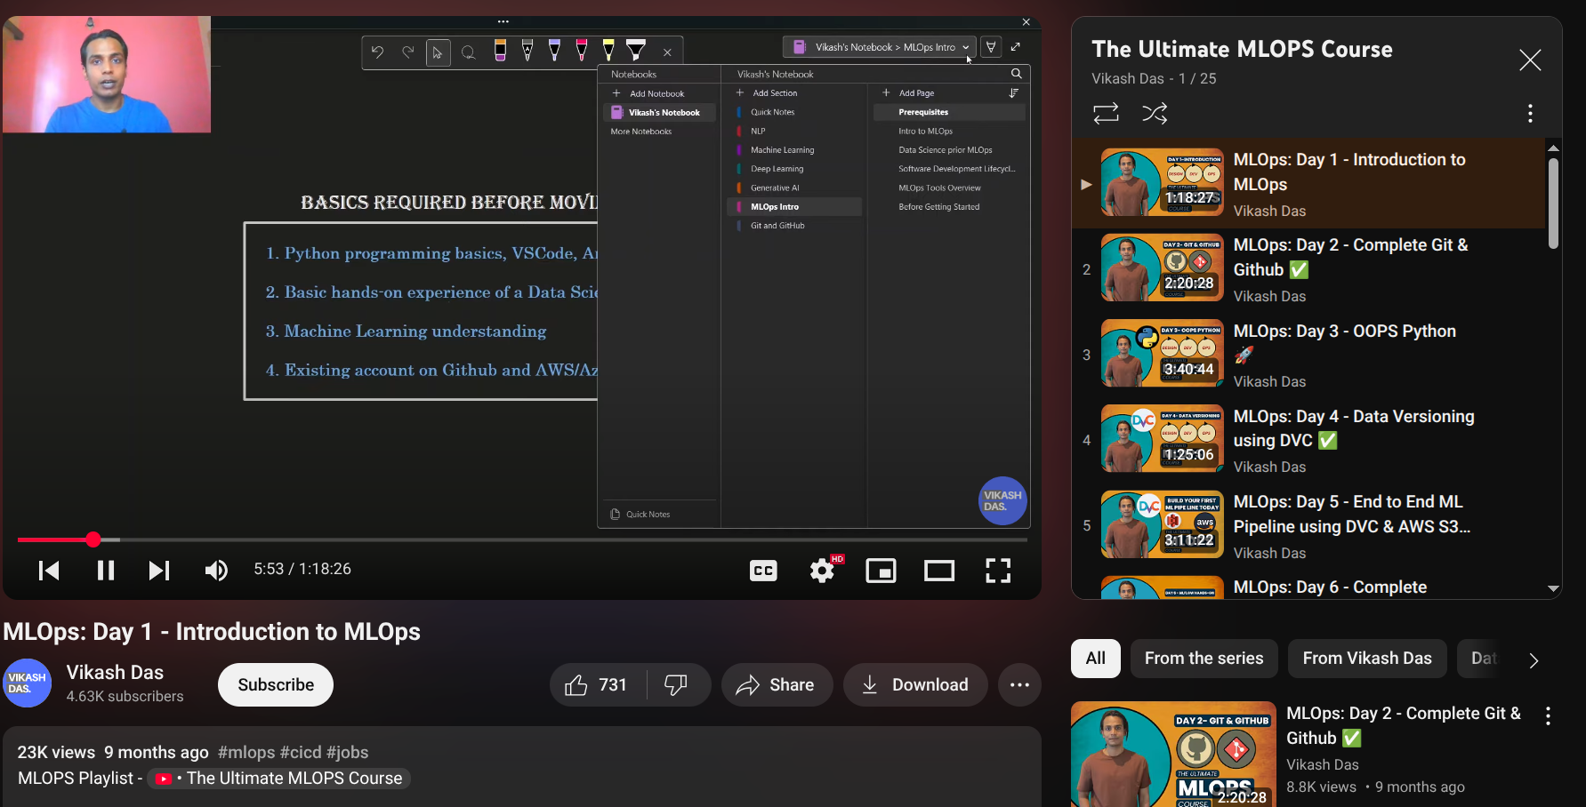Skip to the previous video

pos(49,570)
